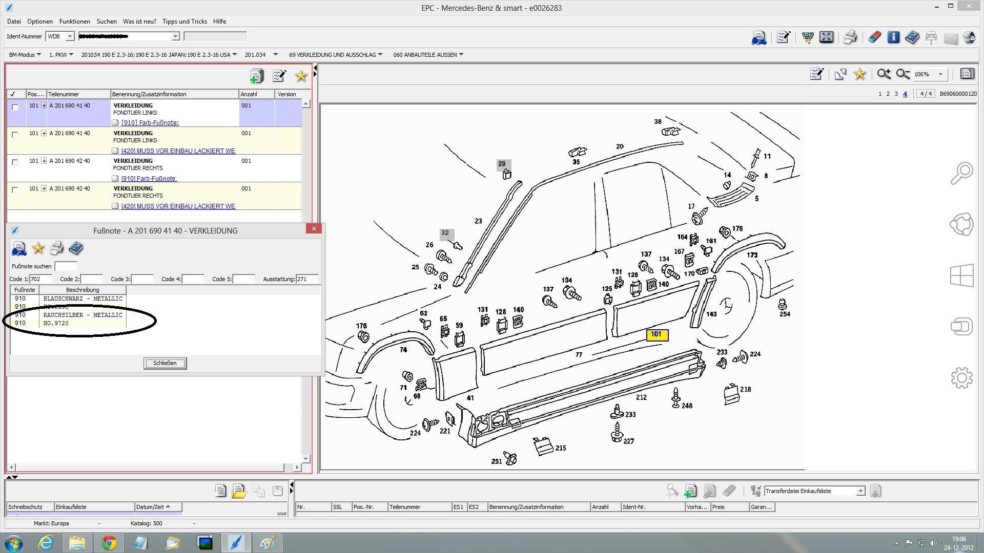Open the BM-Modus dropdown
The height and width of the screenshot is (553, 984).
tap(25, 55)
